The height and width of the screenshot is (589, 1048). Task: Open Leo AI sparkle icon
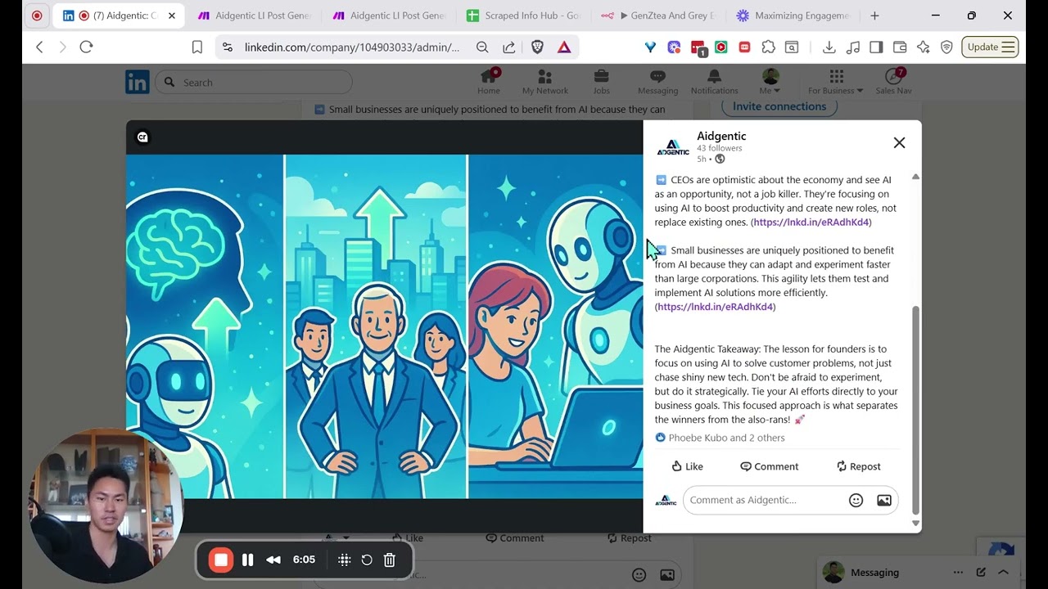click(924, 47)
